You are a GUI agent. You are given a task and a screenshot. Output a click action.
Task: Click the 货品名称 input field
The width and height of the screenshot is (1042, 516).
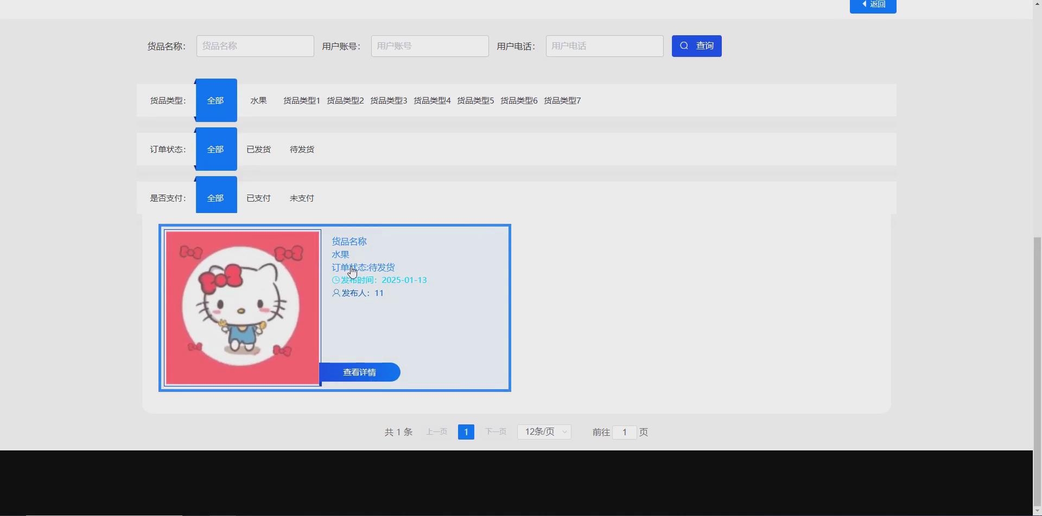point(255,46)
